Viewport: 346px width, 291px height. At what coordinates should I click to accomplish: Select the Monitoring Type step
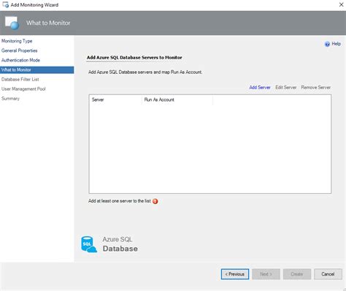pos(17,41)
